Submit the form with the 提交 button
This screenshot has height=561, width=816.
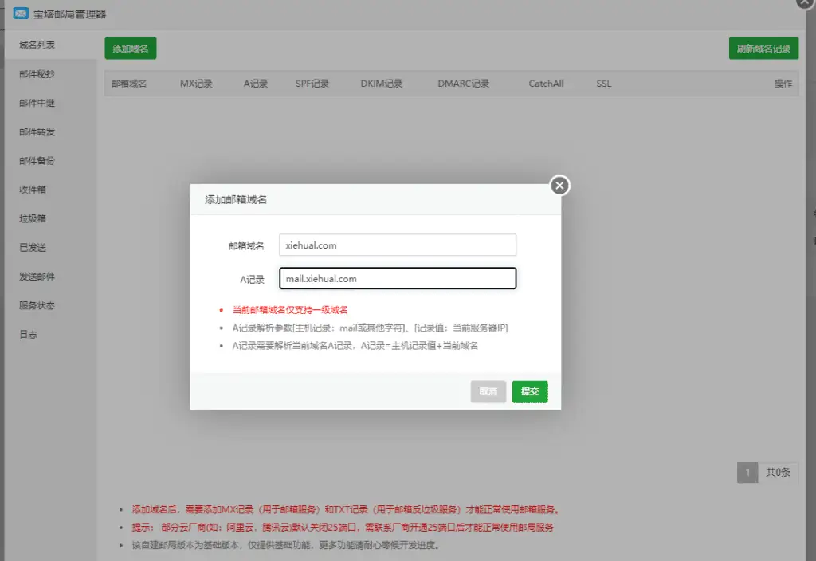click(529, 391)
